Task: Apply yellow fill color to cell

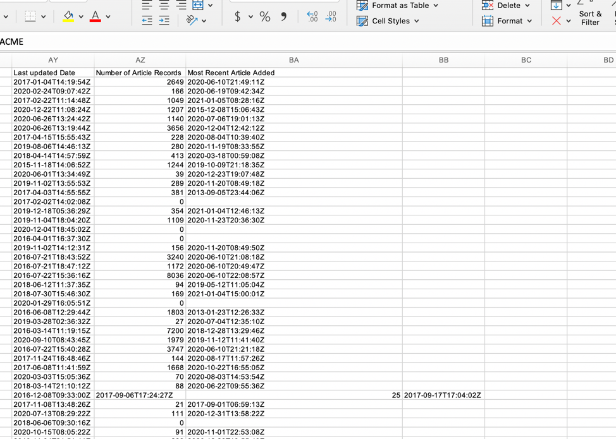Action: [x=68, y=16]
